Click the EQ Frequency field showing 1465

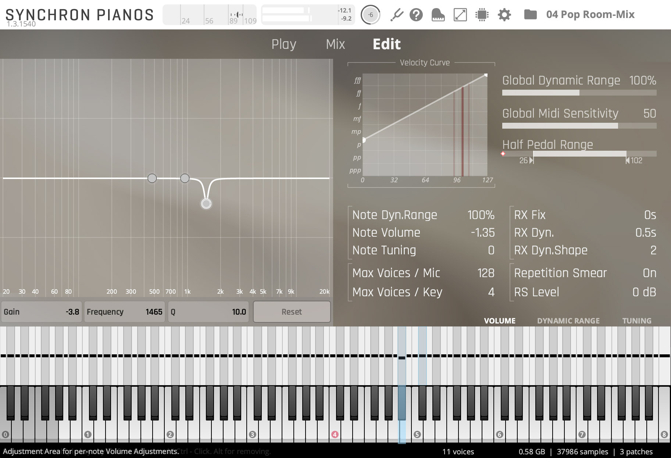125,312
